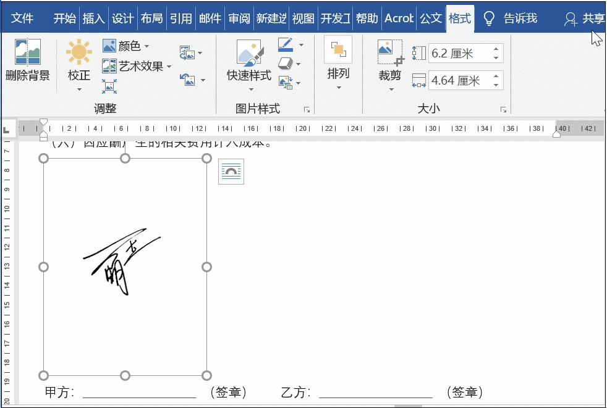Apply a Quick Style (快速样式)
Image resolution: width=607 pixels, height=408 pixels.
pos(248,60)
